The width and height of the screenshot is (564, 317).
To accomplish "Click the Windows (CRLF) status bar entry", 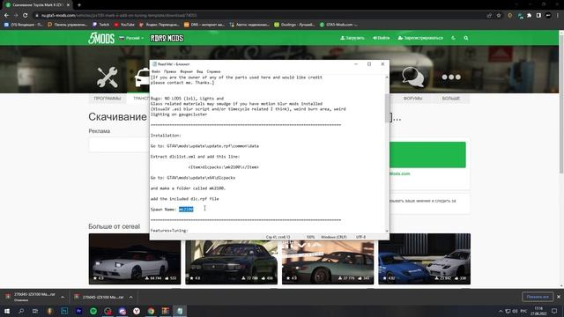I will pos(333,237).
